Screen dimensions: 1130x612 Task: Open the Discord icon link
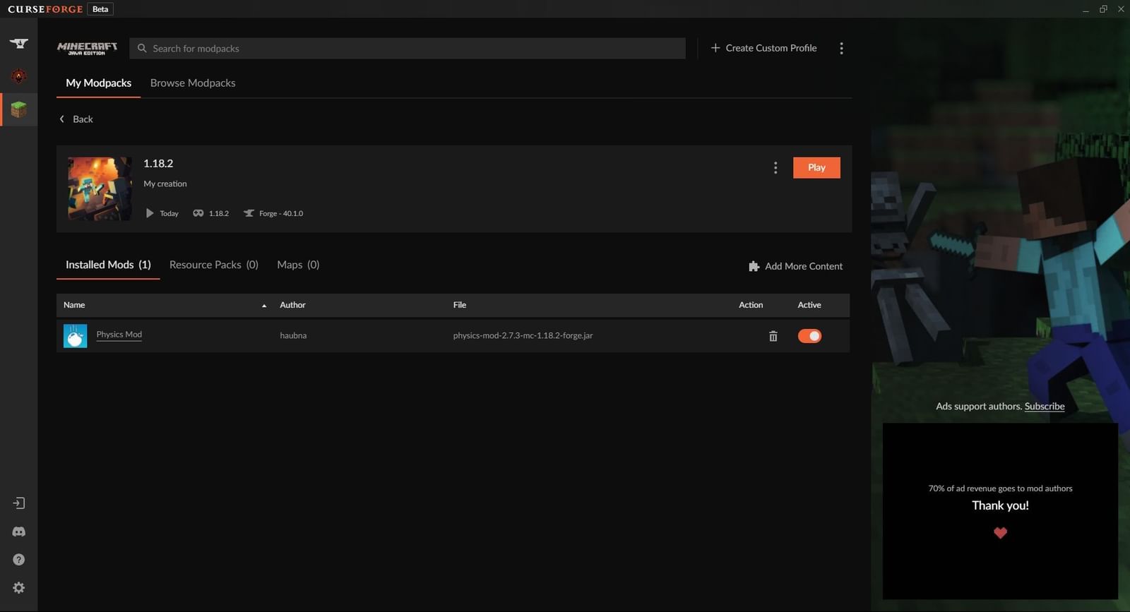click(19, 532)
